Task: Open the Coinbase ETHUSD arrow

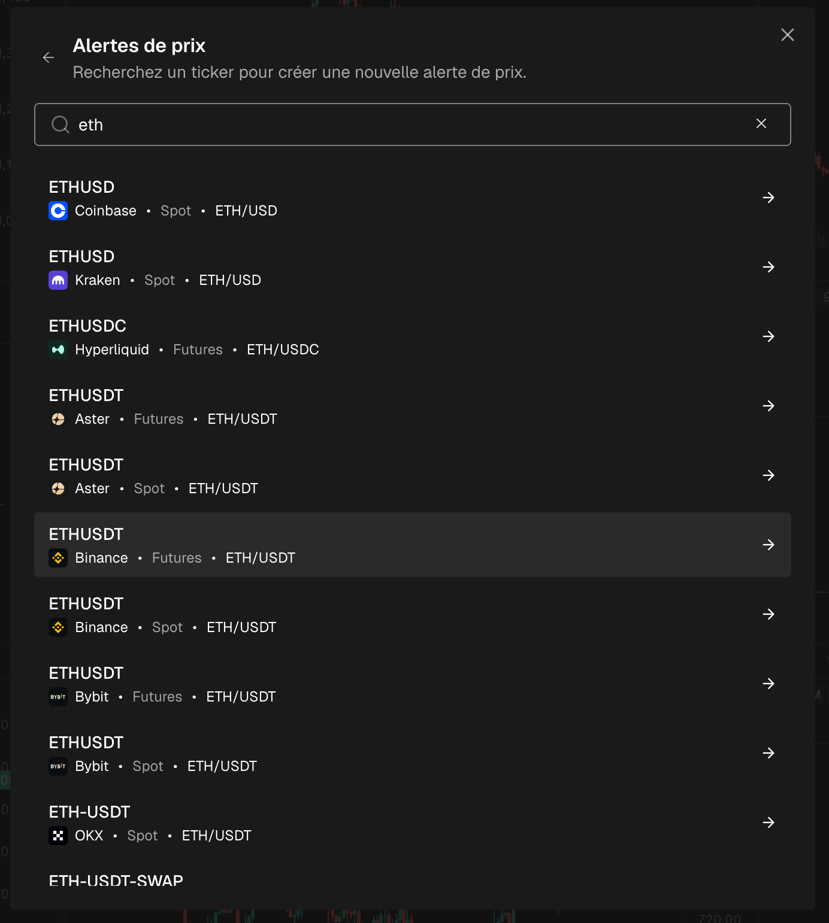Action: click(769, 198)
